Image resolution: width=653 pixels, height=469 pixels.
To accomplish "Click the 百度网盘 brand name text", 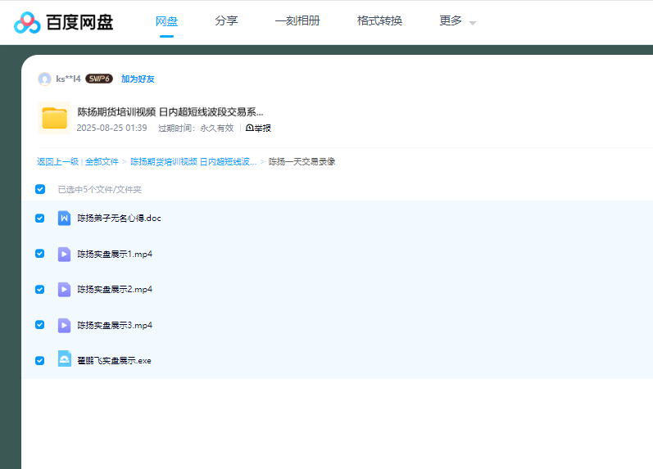I will [x=79, y=22].
